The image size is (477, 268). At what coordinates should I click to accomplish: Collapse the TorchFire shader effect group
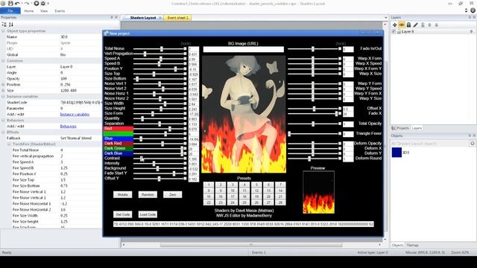click(9, 144)
